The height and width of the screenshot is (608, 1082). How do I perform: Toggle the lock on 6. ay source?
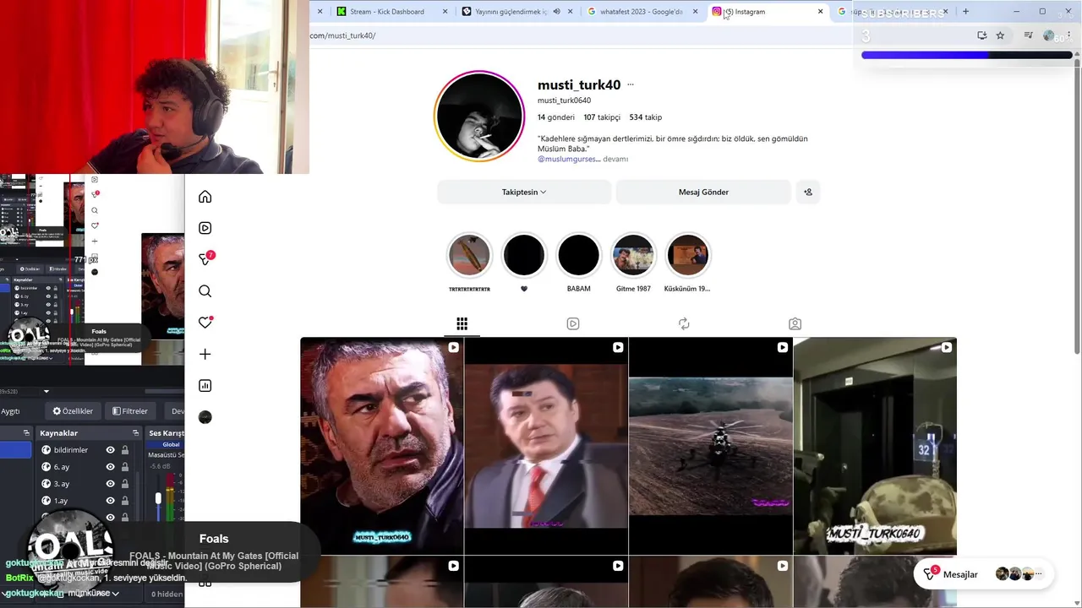coord(125,467)
